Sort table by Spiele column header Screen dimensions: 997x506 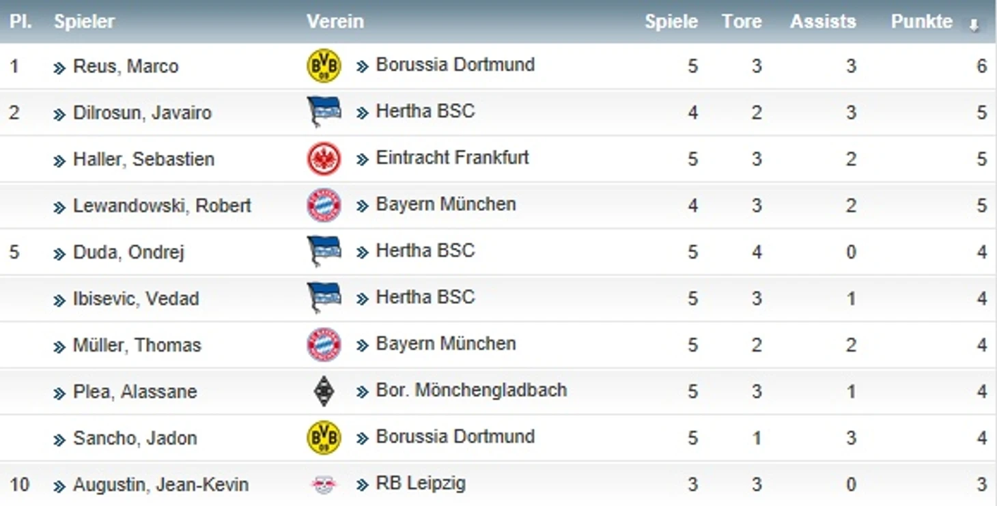pyautogui.click(x=671, y=22)
